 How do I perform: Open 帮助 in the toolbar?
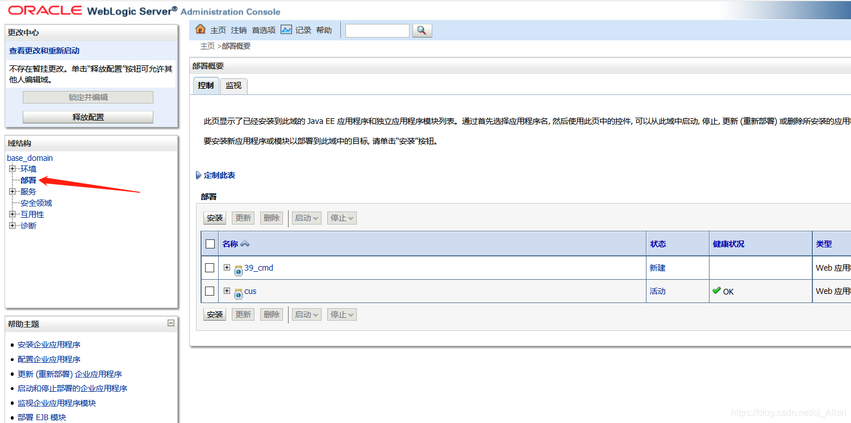(x=324, y=30)
